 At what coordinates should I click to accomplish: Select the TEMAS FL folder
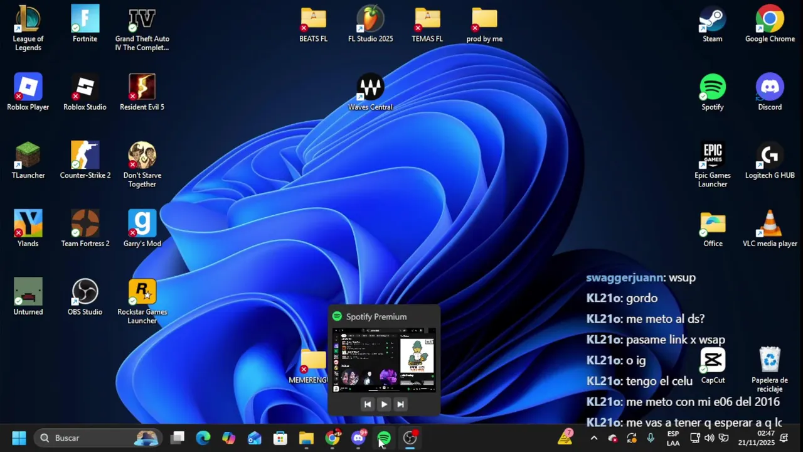(427, 24)
